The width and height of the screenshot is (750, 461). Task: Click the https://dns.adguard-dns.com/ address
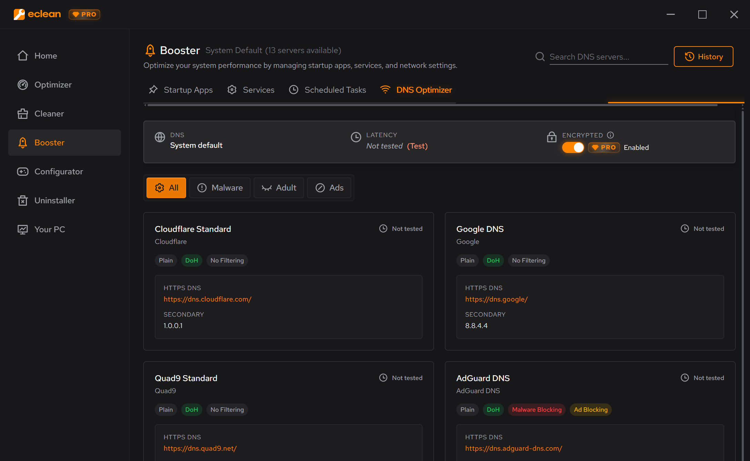pos(514,449)
